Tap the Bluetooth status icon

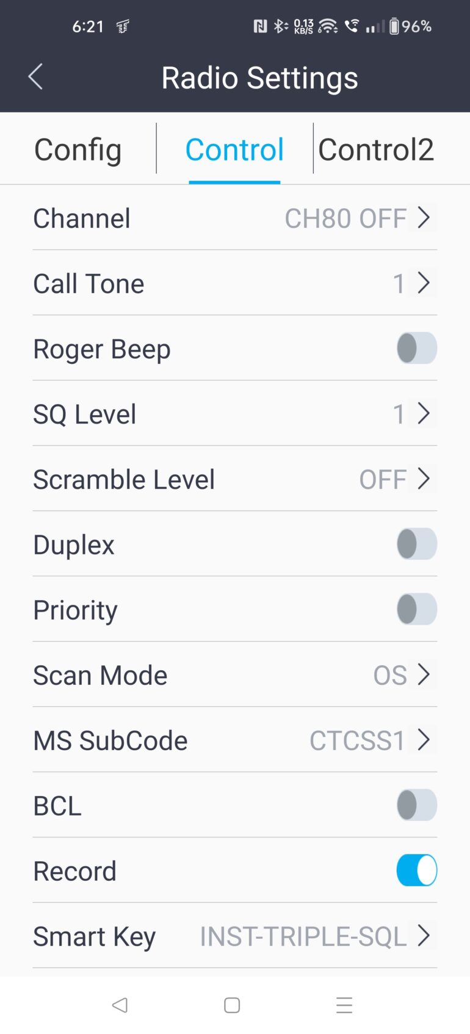[x=280, y=26]
